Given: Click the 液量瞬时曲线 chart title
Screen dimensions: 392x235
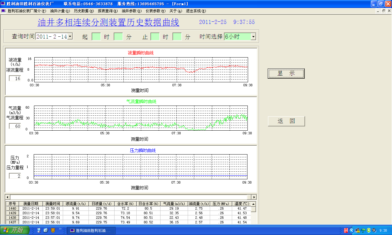Looking at the screenshot, I should [141, 53].
